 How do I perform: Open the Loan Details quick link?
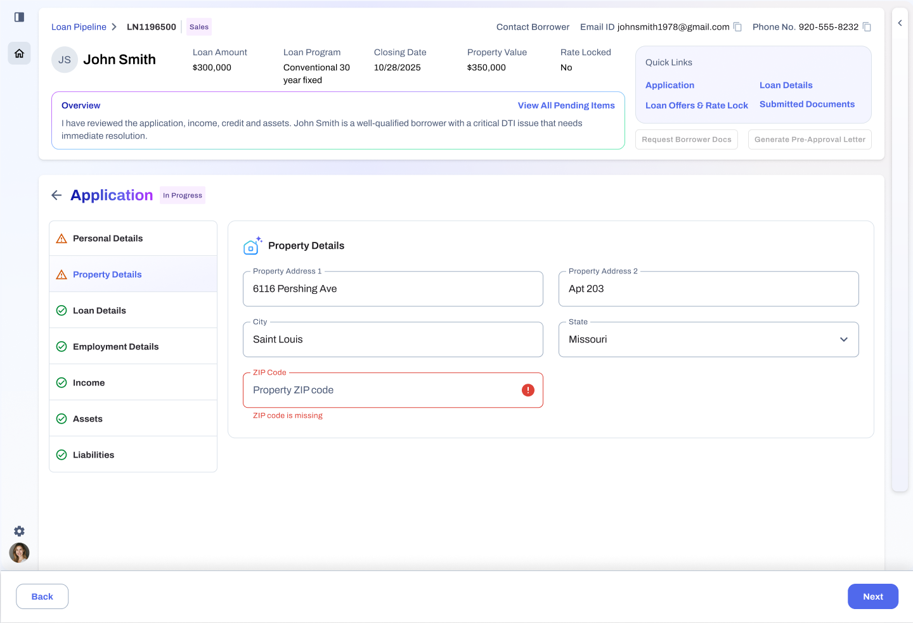(x=786, y=85)
